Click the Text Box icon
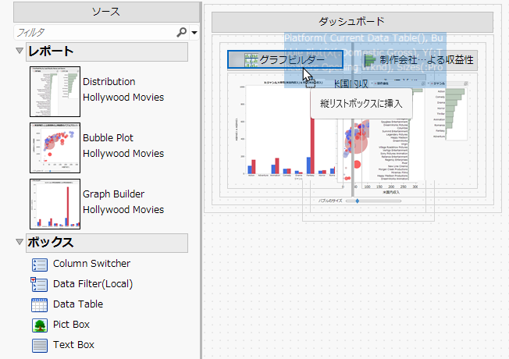Image resolution: width=509 pixels, height=359 pixels. pos(40,346)
